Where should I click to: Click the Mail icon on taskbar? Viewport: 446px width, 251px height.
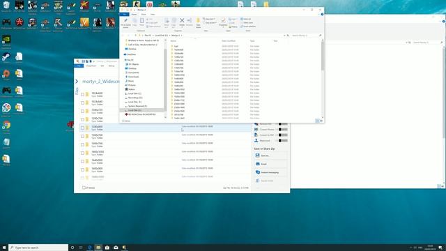coord(116,248)
